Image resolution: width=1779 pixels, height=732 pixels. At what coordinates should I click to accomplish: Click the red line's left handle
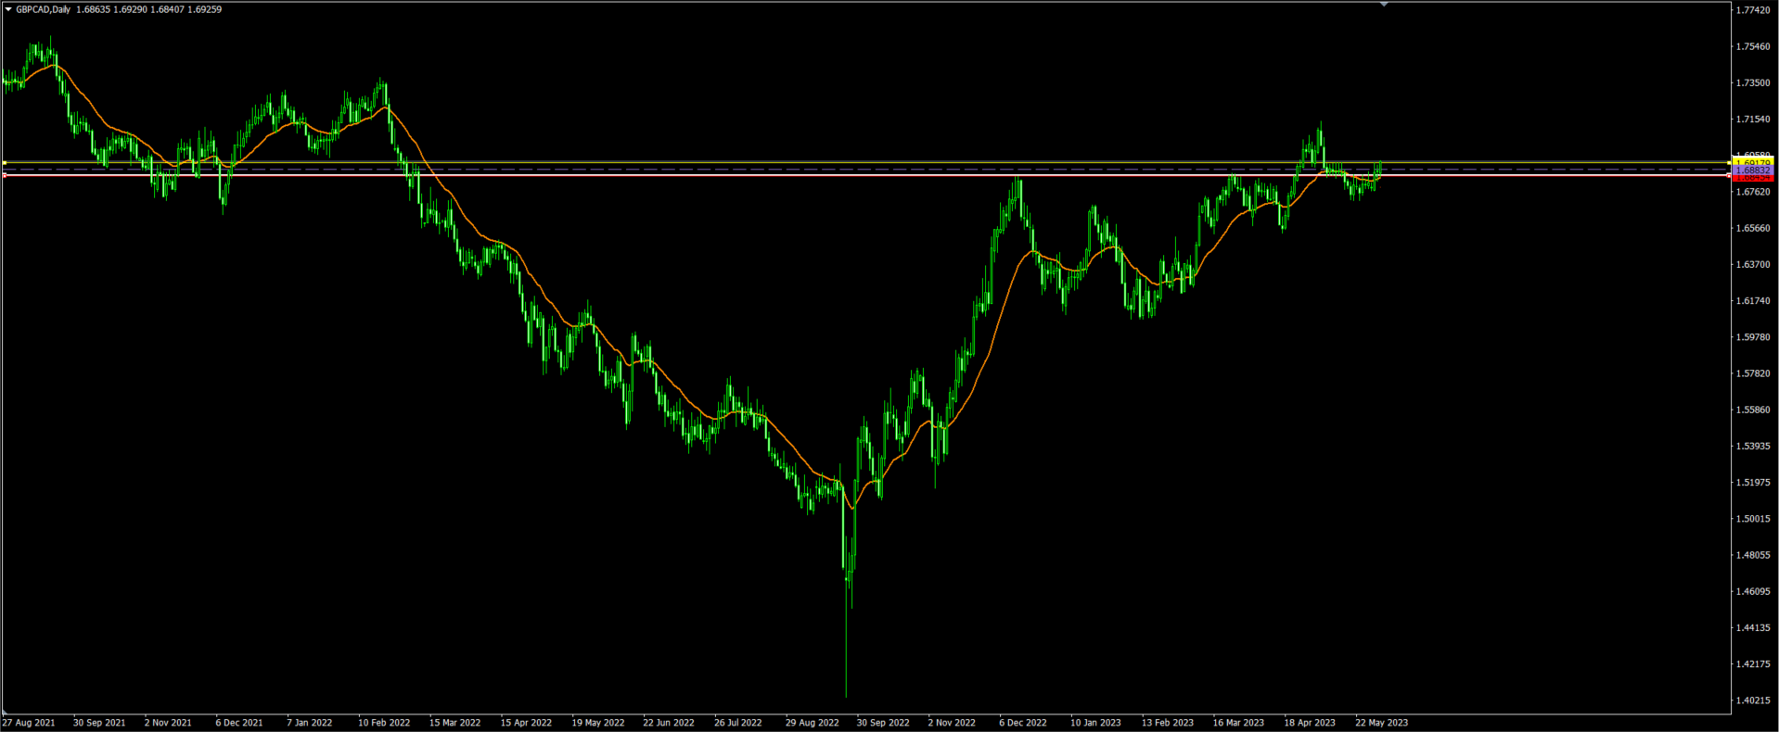pos(5,175)
